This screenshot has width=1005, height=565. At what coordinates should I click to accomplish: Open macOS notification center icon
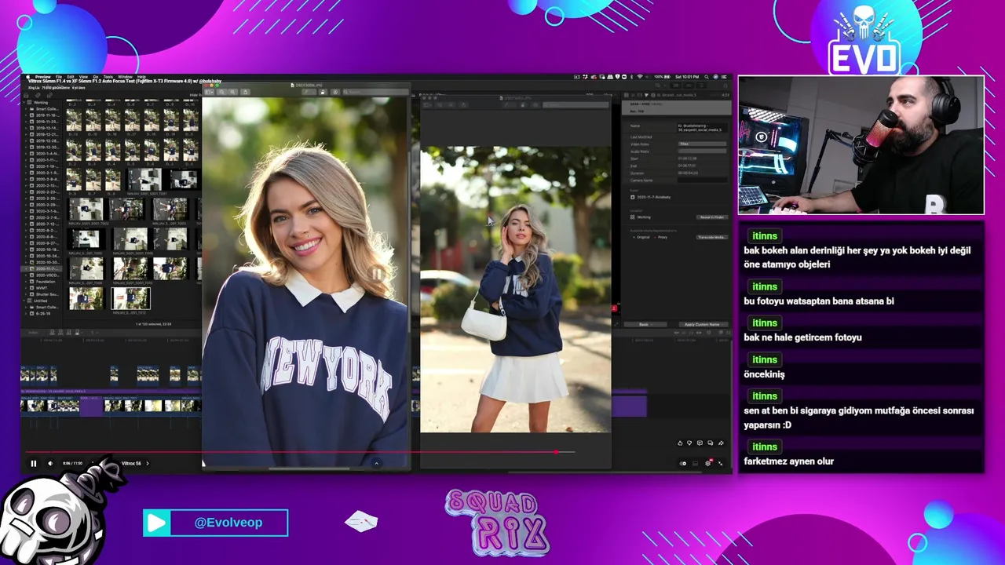(724, 77)
